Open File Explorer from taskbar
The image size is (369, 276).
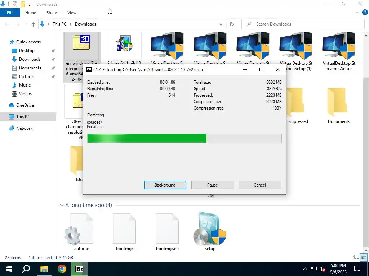[x=44, y=269]
